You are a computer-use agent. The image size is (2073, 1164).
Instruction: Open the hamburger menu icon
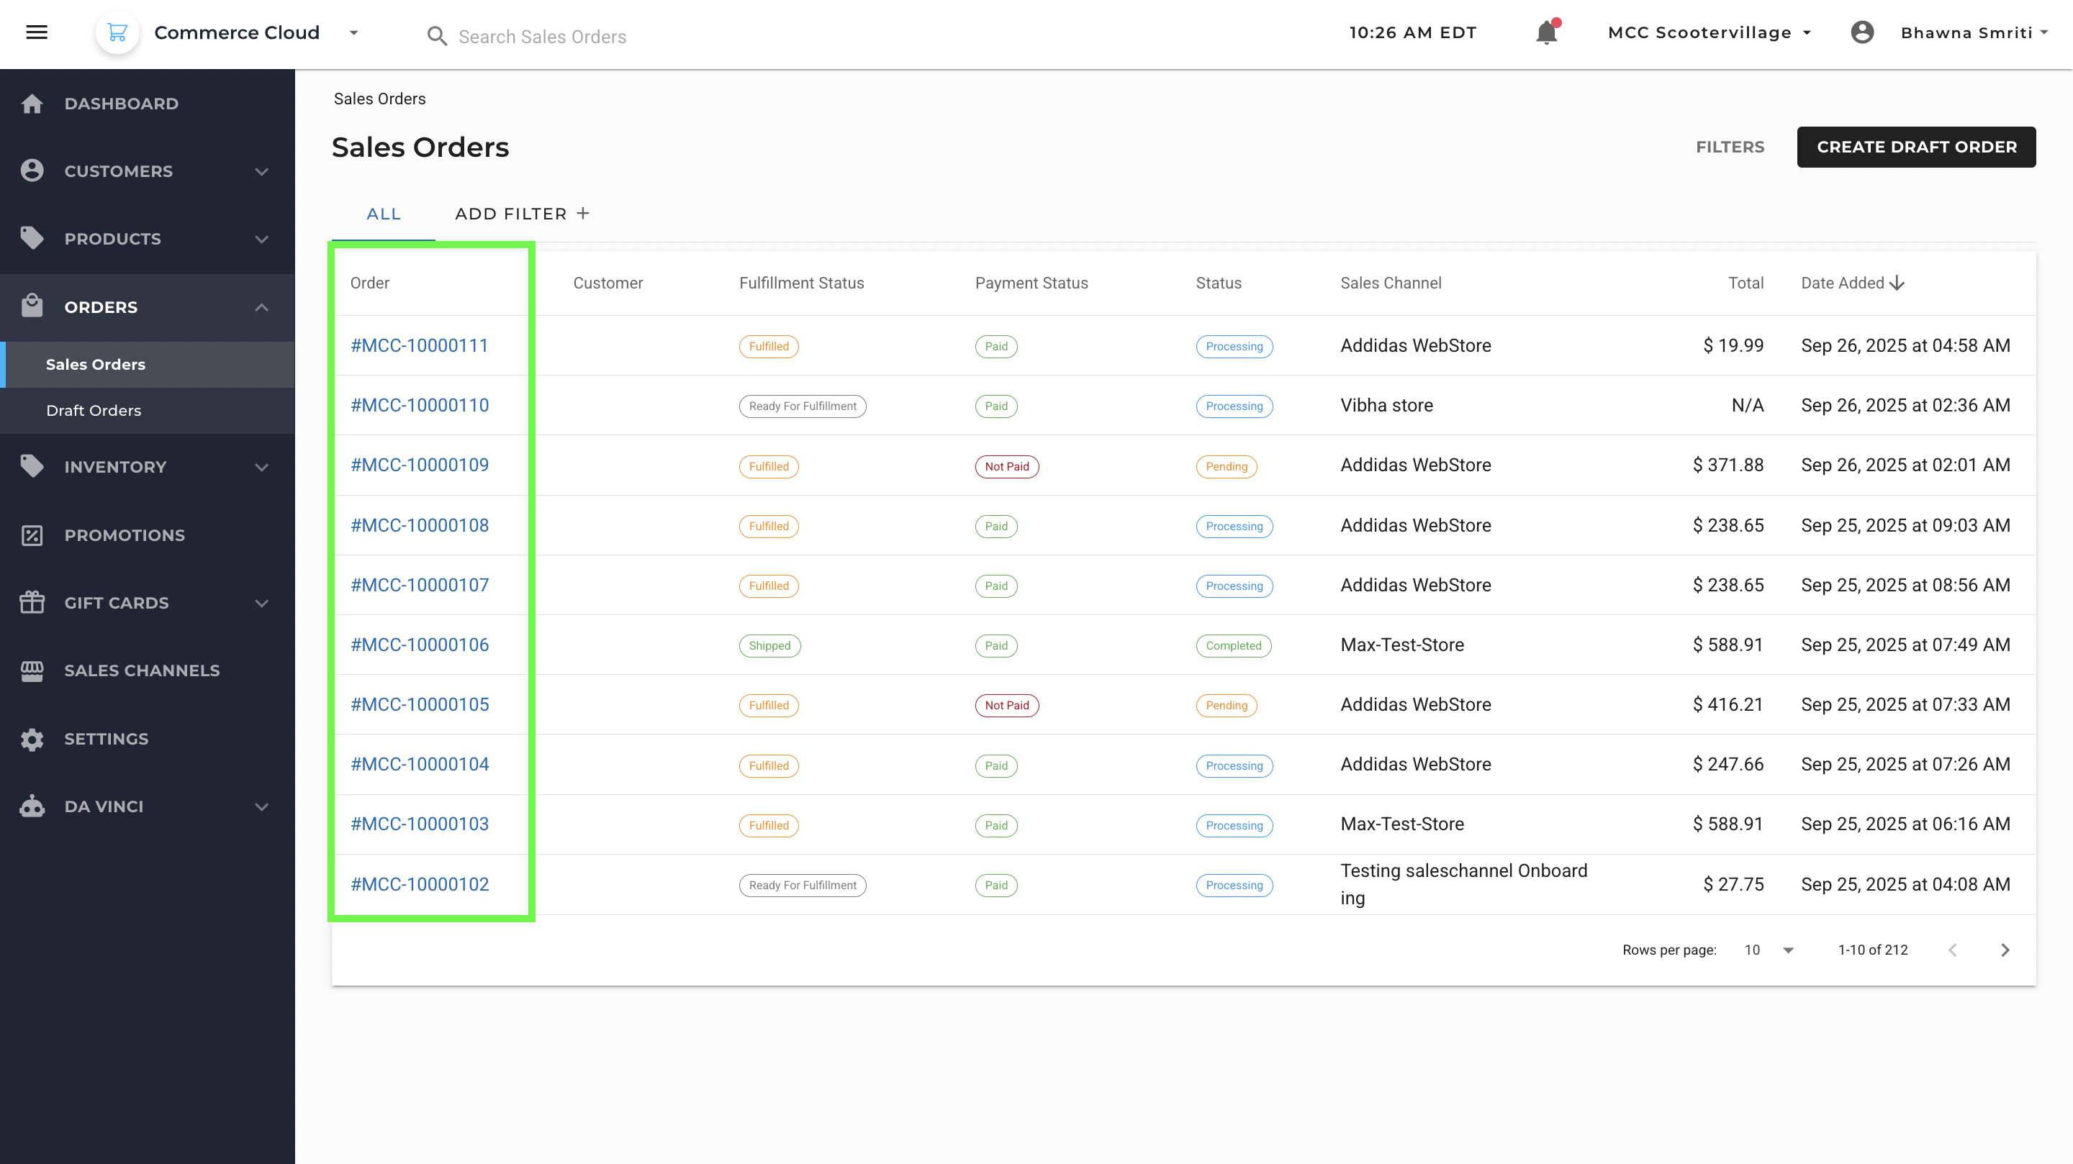click(37, 32)
